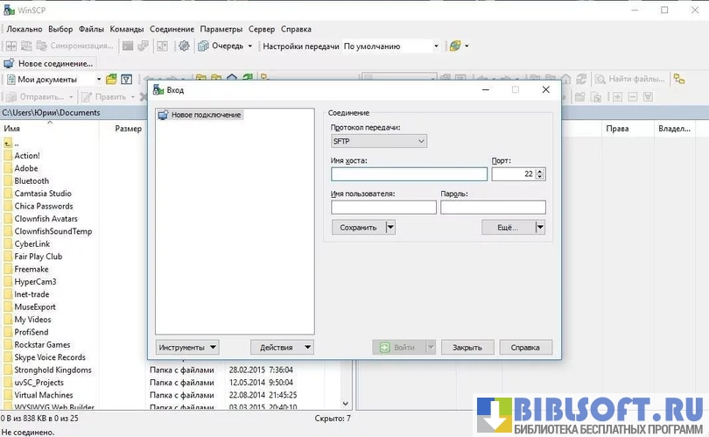The width and height of the screenshot is (709, 437).
Task: Click the filter icon beside Мои документы
Action: [x=126, y=80]
